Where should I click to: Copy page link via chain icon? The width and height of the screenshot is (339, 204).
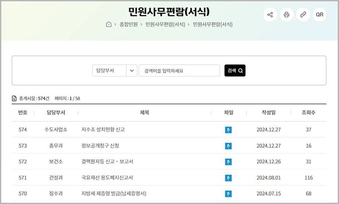tap(303, 14)
